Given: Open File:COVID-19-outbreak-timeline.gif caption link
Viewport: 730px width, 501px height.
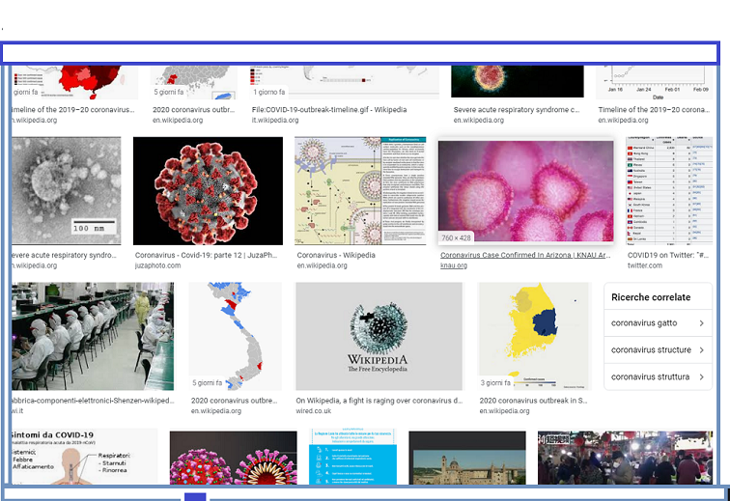Looking at the screenshot, I should (329, 109).
